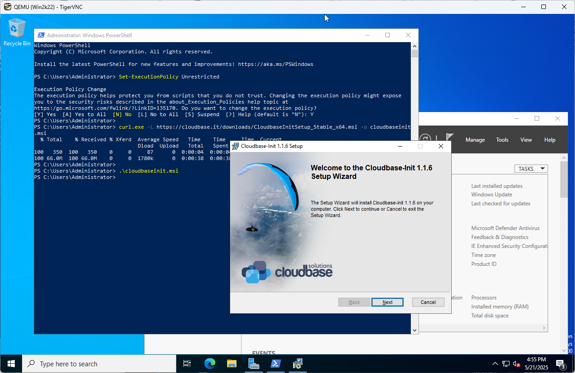This screenshot has height=373, width=575.
Task: Click the Windows Start button
Action: pos(11,364)
